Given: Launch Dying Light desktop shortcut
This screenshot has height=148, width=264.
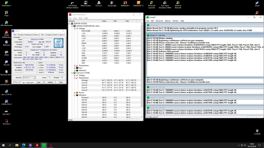Looking at the screenshot, I should tap(112, 4).
